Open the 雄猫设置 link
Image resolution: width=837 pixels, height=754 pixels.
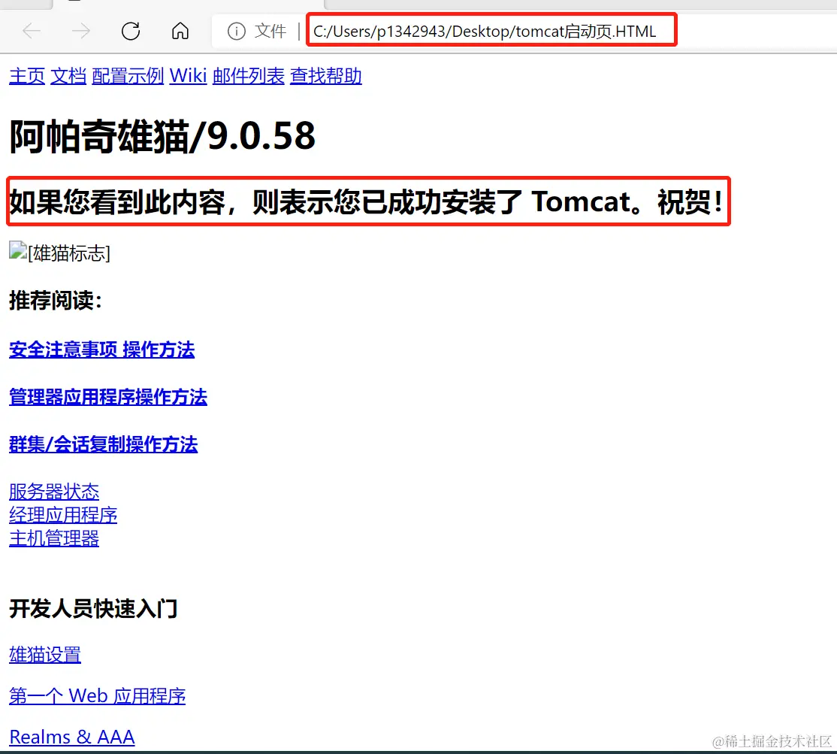tap(45, 655)
